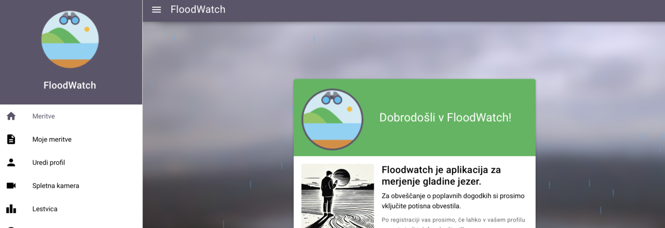
Task: Open Spletna kamera from the sidebar
Action: click(71, 186)
